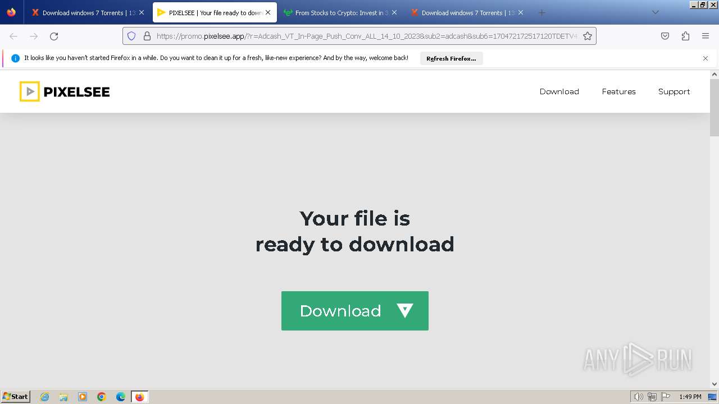This screenshot has width=719, height=404.
Task: Click the site padlock security icon
Action: point(147,36)
